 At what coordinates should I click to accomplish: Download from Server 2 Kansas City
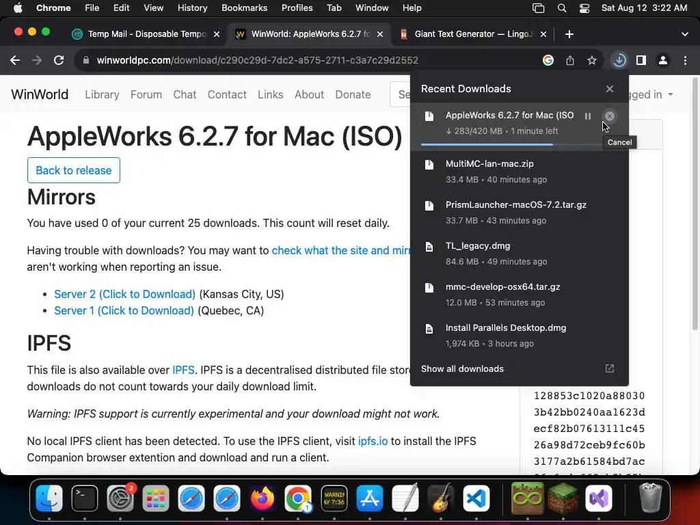(124, 294)
